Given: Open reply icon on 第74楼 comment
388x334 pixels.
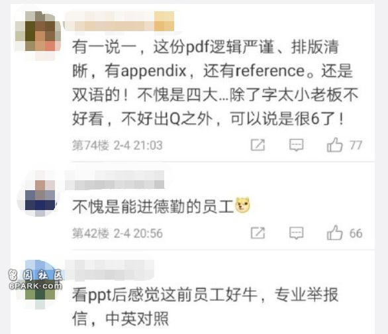Looking at the screenshot, I should tap(296, 145).
